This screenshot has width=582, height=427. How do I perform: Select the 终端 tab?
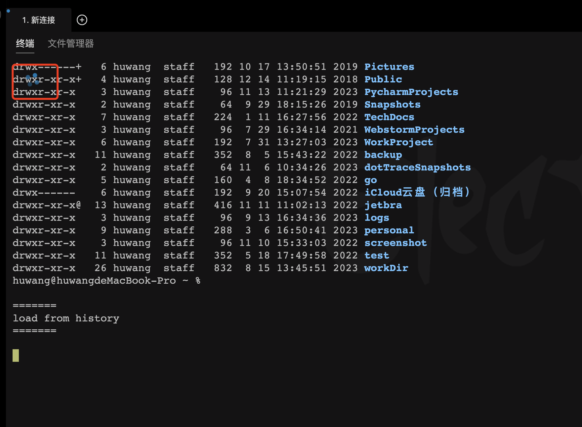pos(25,43)
